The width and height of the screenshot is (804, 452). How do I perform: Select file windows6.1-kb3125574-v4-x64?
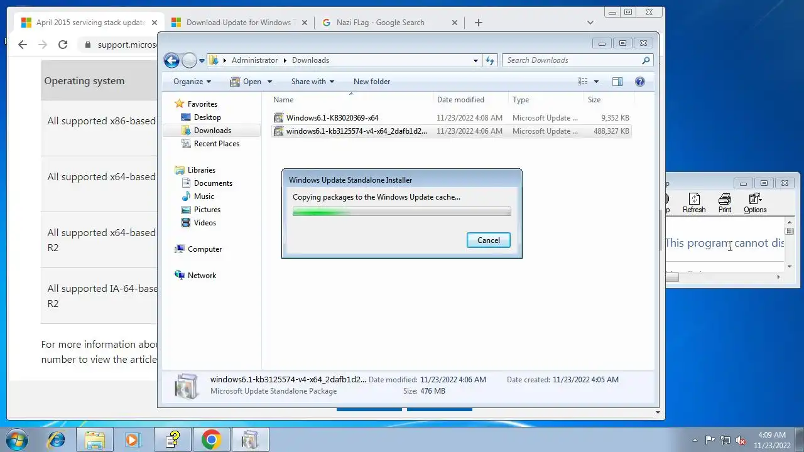tap(451, 131)
